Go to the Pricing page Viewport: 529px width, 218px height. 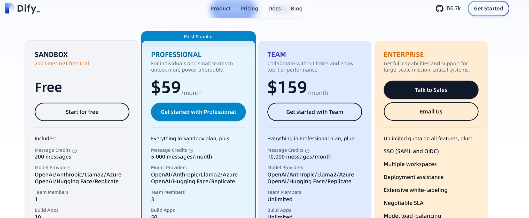(x=249, y=9)
